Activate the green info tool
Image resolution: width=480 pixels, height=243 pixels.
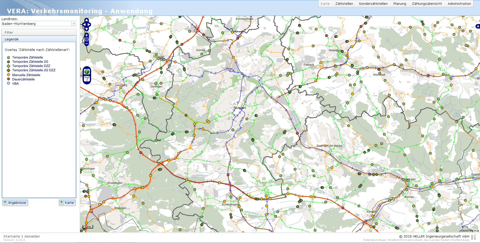pos(87,72)
